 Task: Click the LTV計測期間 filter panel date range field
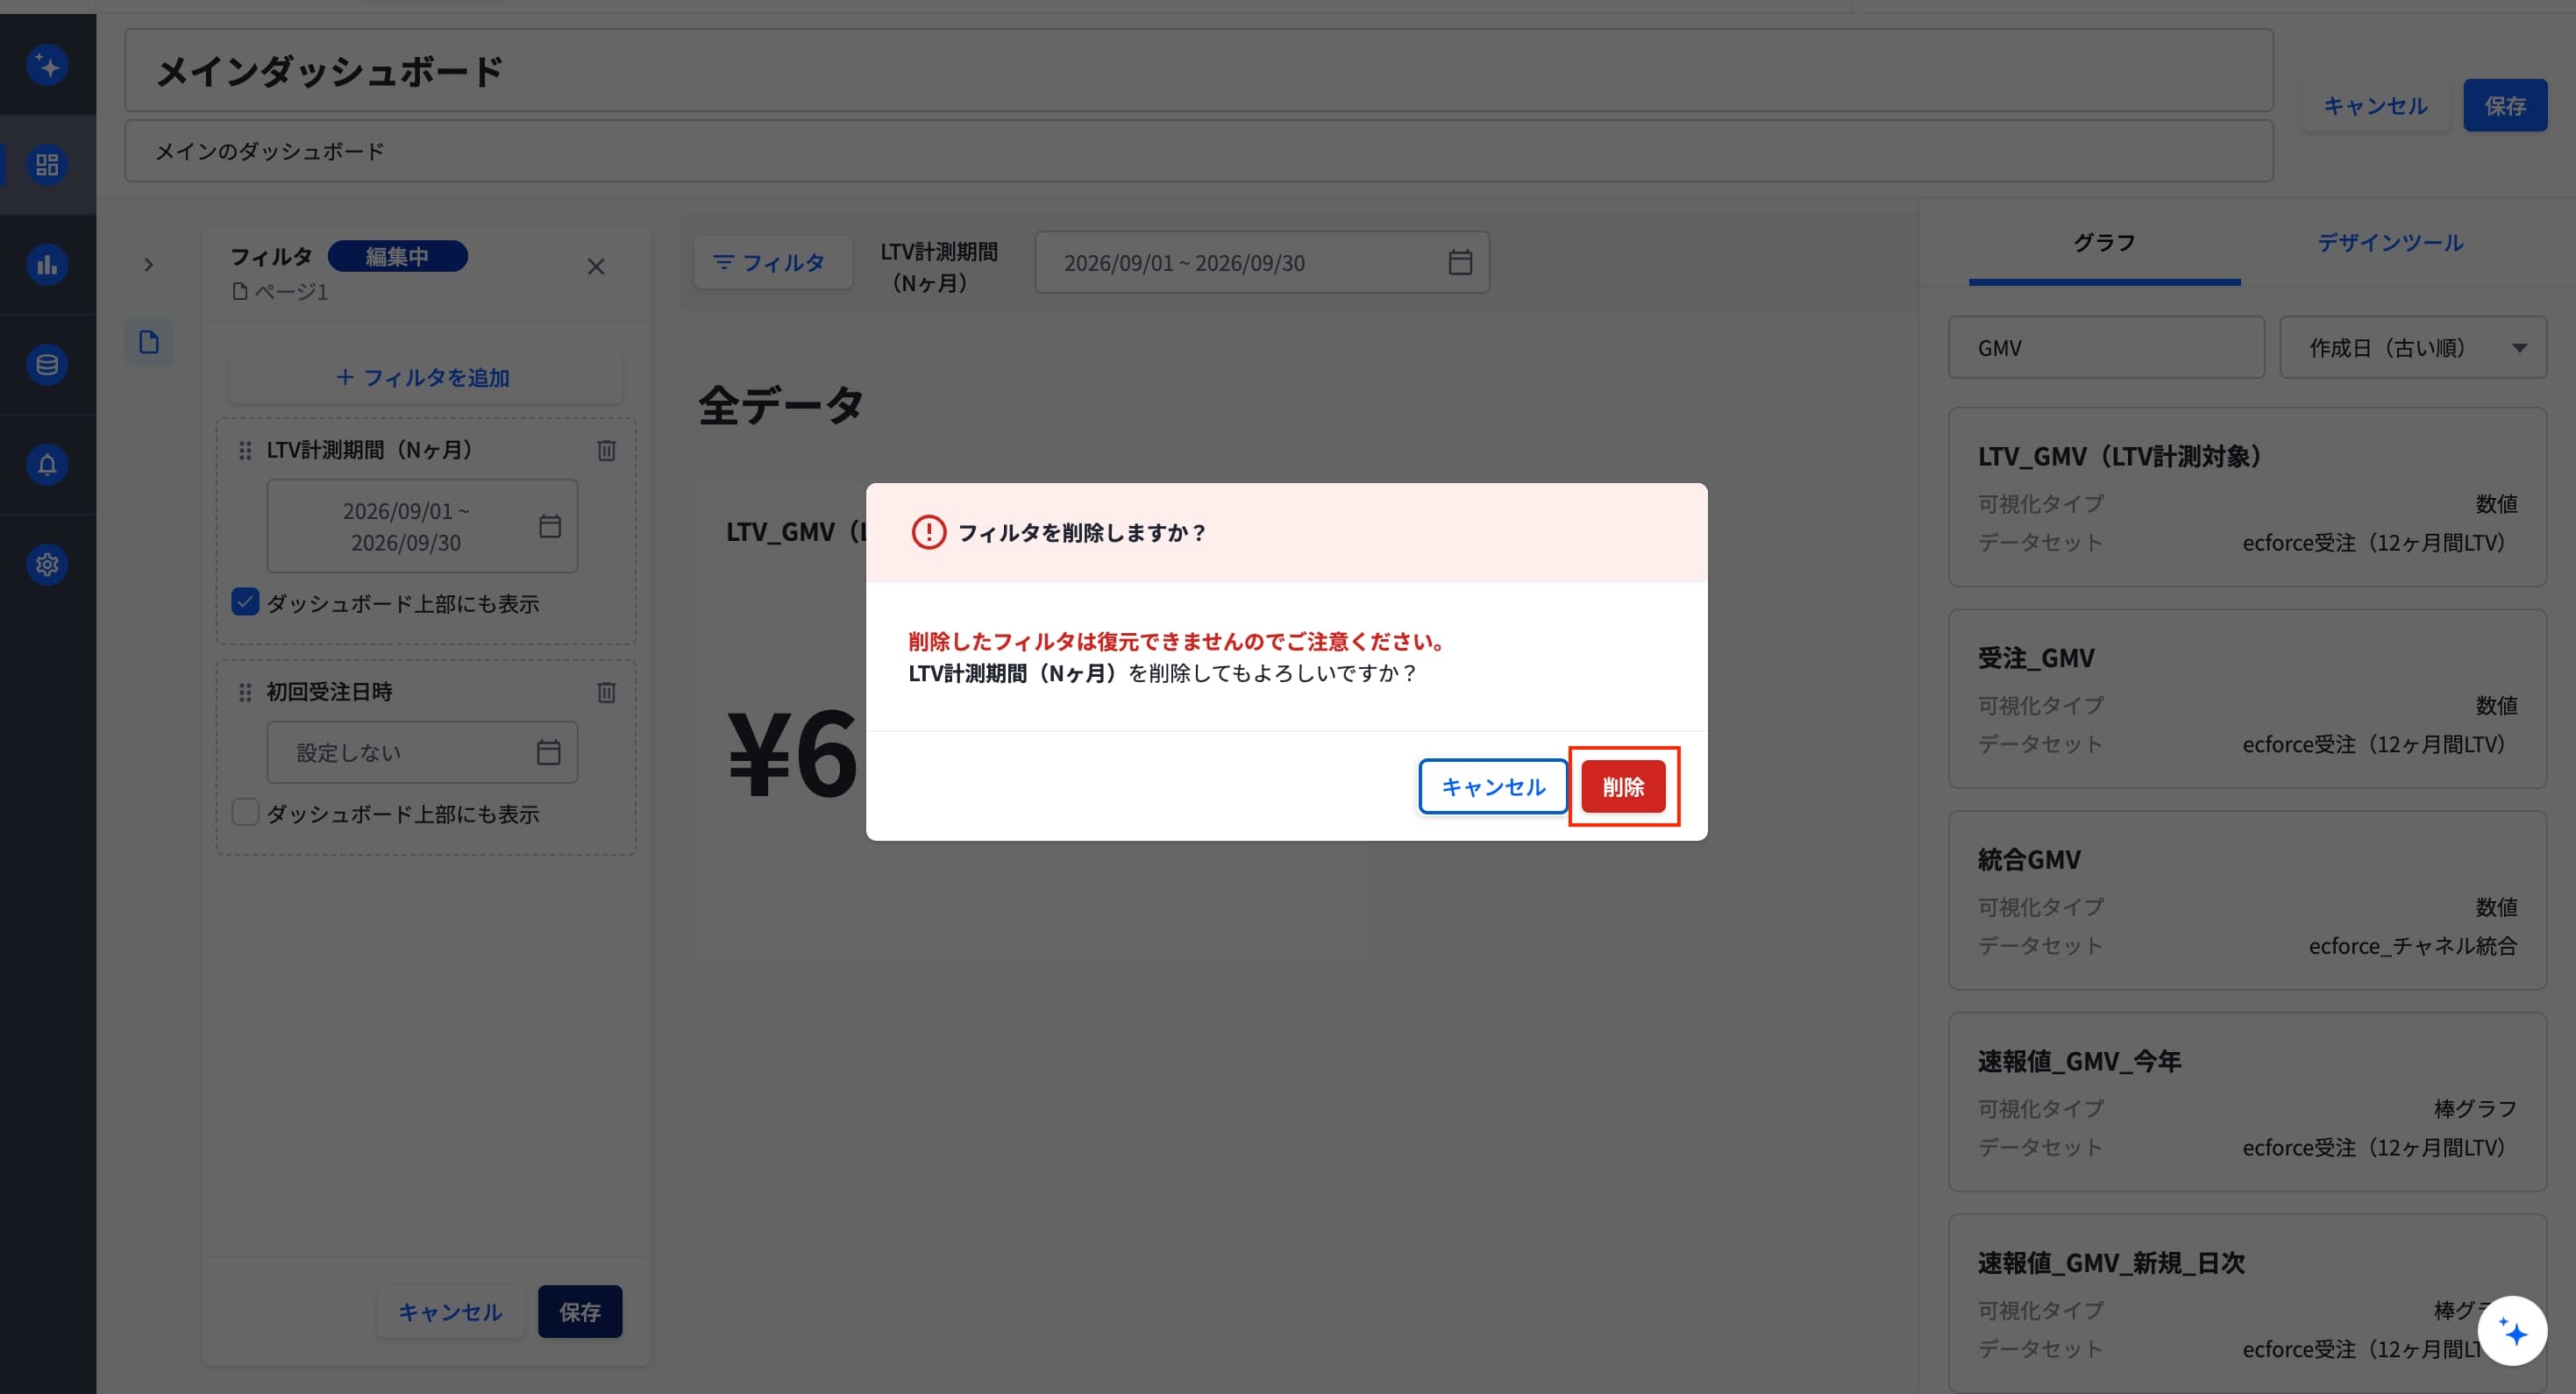pyautogui.click(x=422, y=526)
